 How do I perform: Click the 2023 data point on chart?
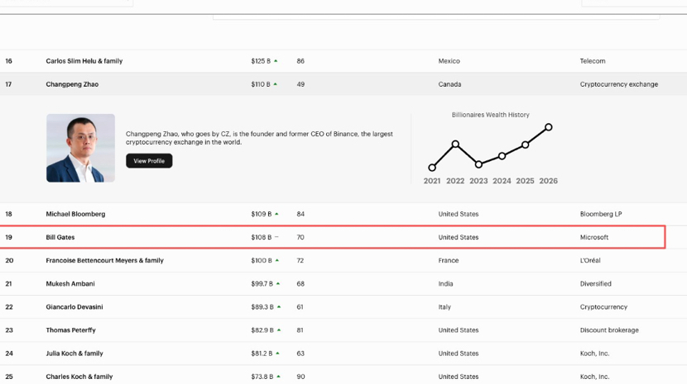(x=479, y=164)
